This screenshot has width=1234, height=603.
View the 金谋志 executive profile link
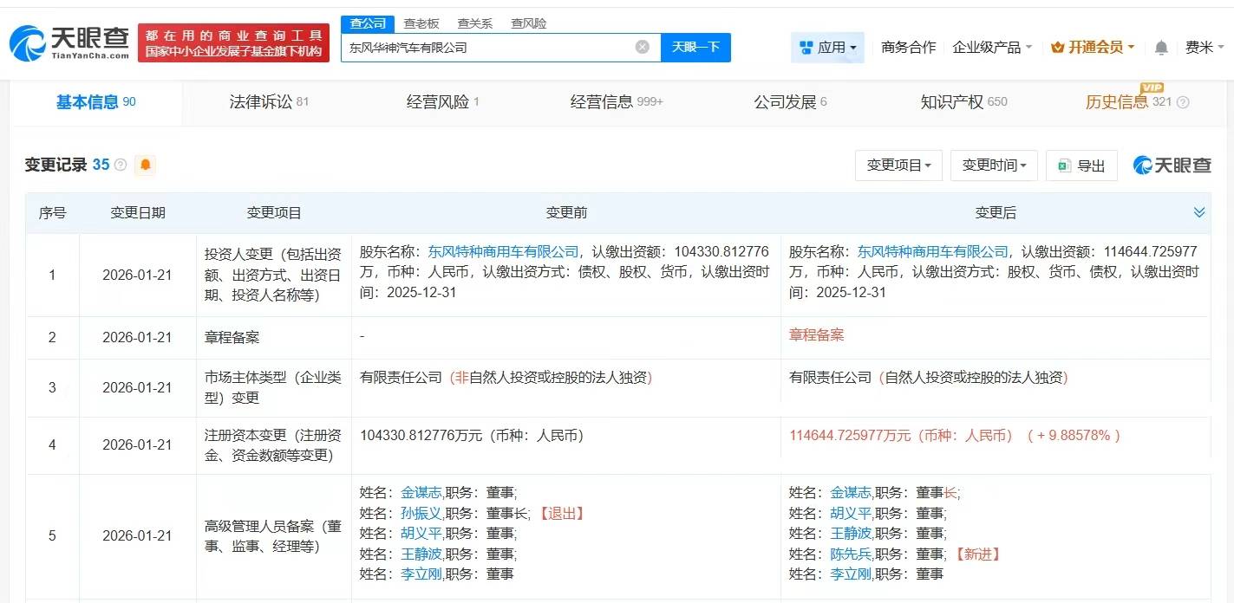point(421,492)
